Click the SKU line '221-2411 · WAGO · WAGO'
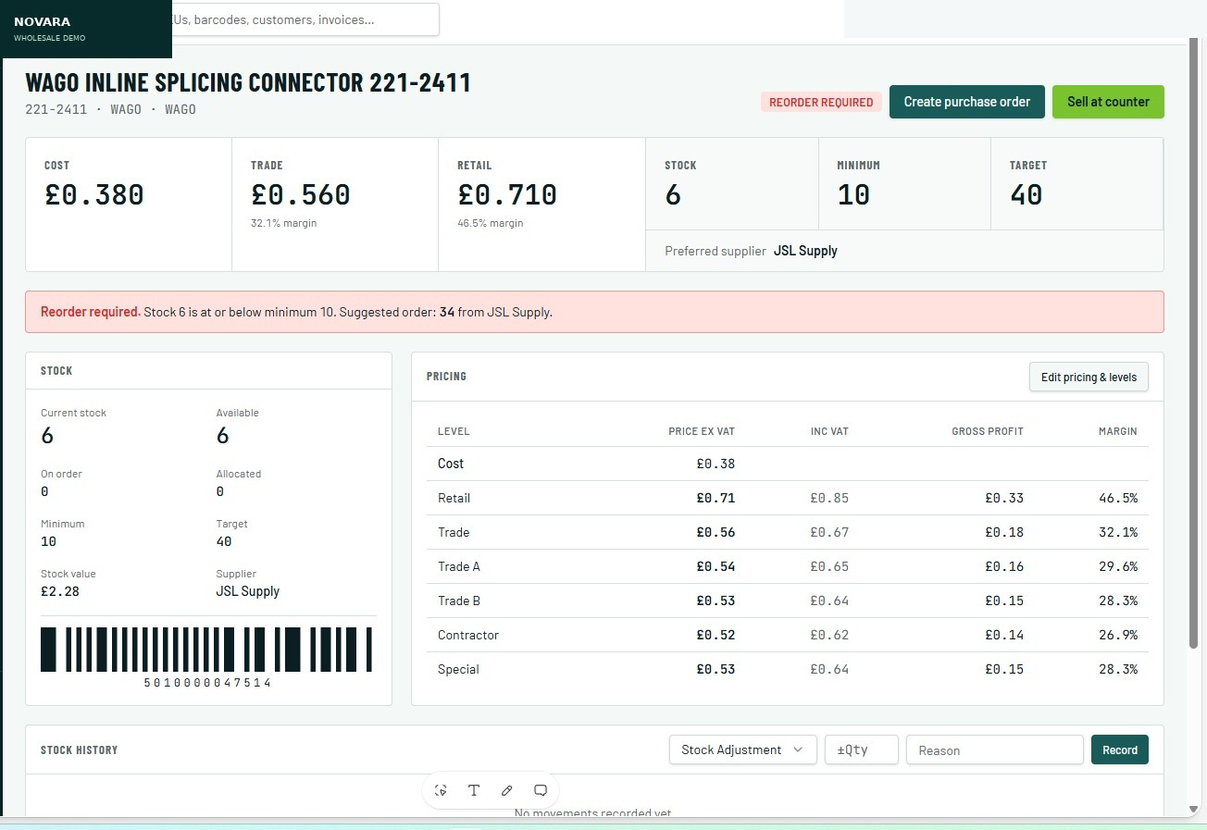This screenshot has height=830, width=1207. tap(111, 109)
